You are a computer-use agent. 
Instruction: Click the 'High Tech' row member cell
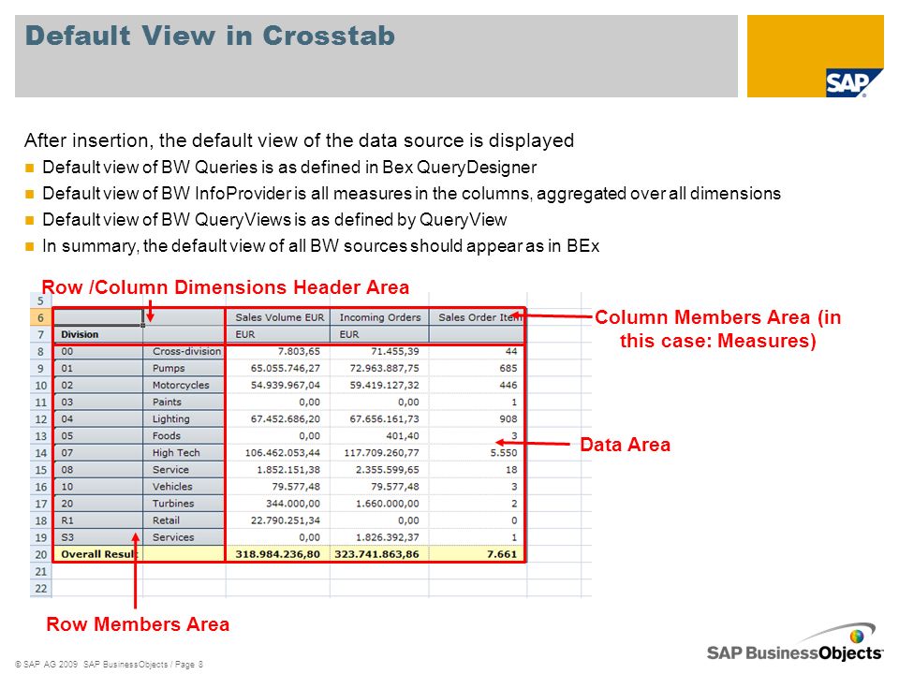184,453
